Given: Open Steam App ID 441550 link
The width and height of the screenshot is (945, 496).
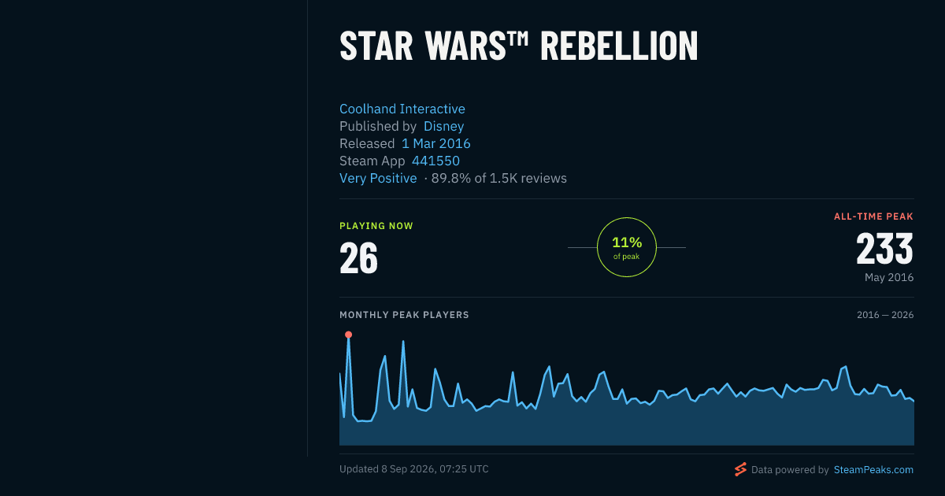Looking at the screenshot, I should tap(435, 161).
